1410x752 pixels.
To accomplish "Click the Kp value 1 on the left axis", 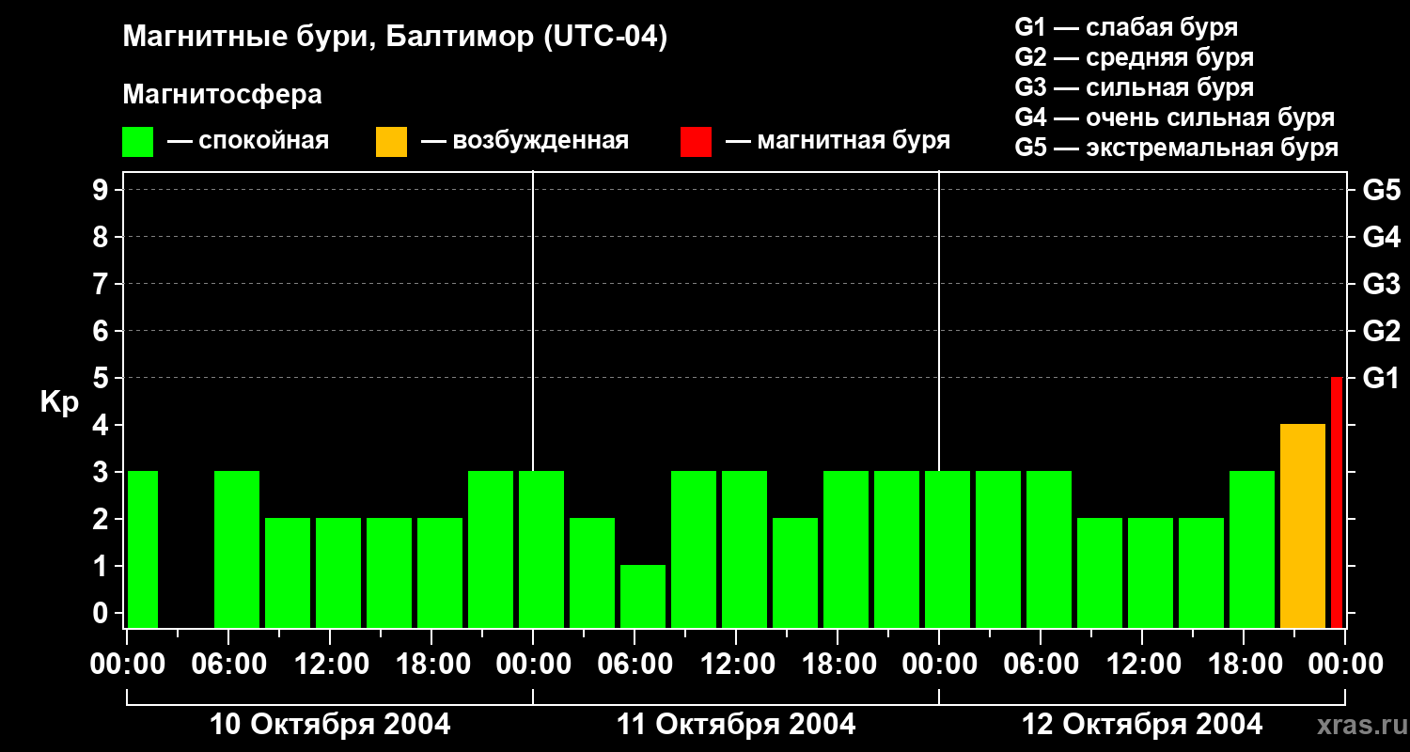I will click(102, 566).
